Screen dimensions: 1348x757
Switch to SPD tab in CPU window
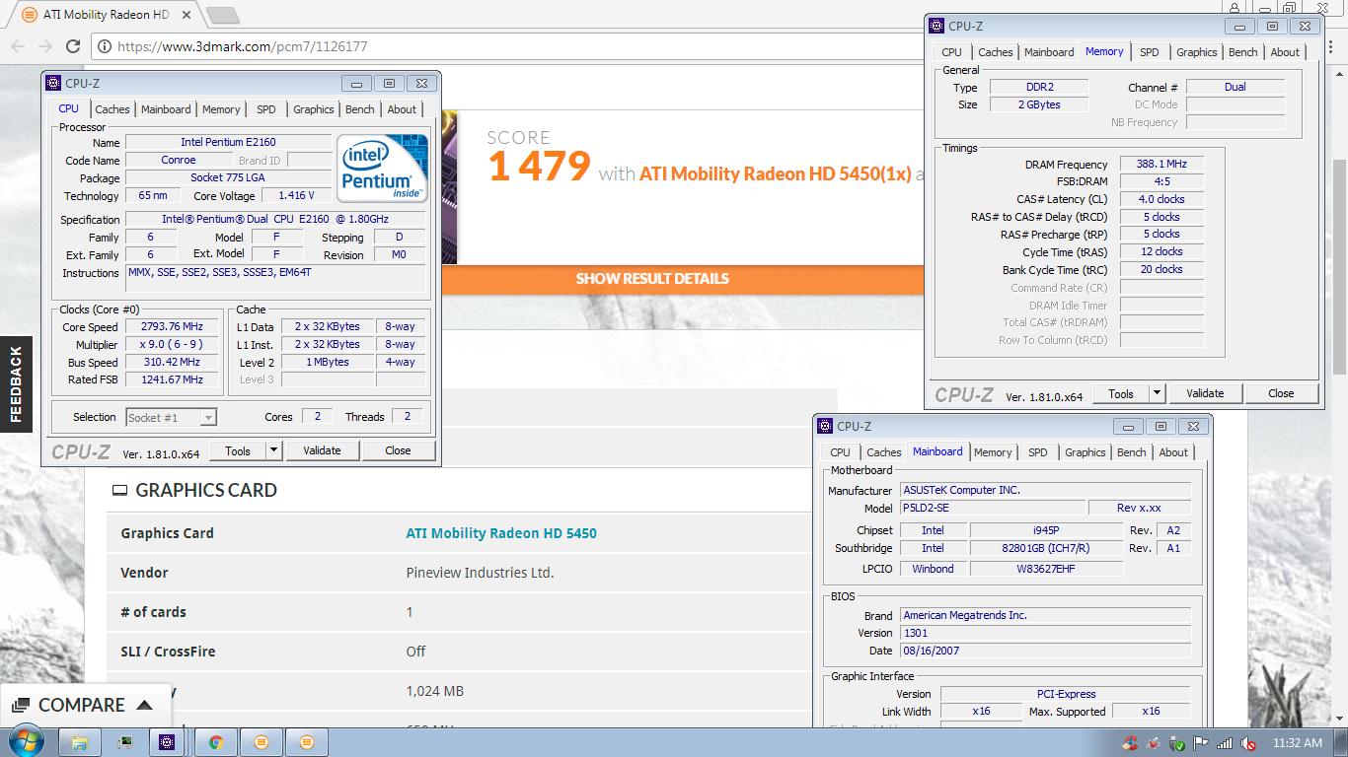[266, 109]
